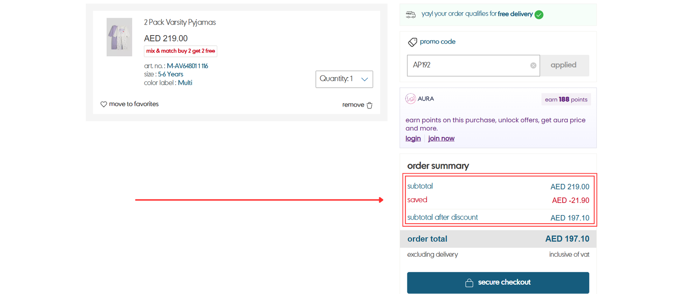679x294 pixels.
Task: Select the article number M-AV648011 116
Action: coord(187,66)
